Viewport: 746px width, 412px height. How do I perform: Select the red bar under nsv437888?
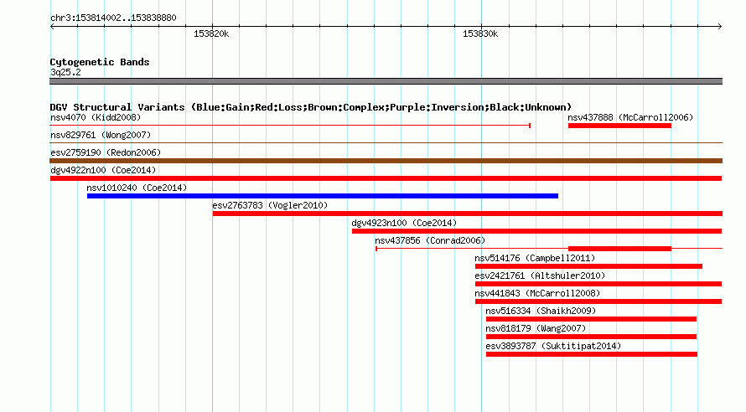pyautogui.click(x=619, y=126)
